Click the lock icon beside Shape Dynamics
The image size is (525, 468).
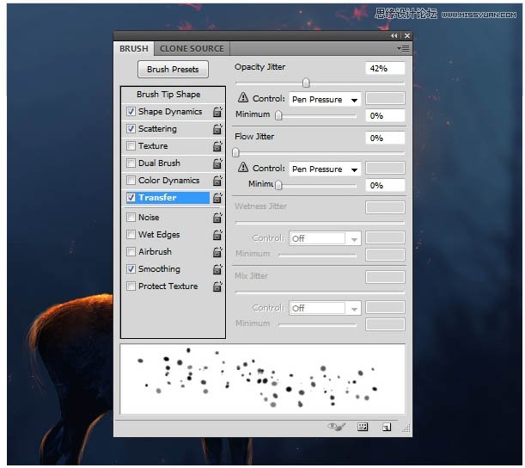(217, 112)
